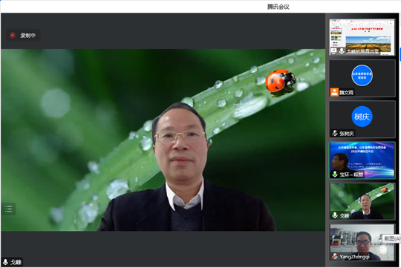Click the red recording indicator icon

point(13,35)
